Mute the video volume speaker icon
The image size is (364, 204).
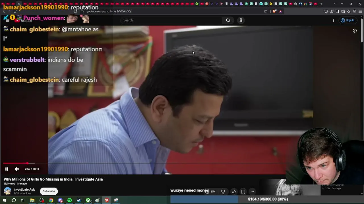[17, 169]
